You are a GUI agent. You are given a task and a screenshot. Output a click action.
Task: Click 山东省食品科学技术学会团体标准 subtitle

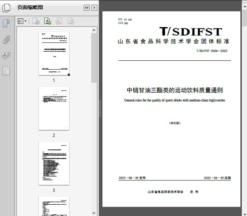pyautogui.click(x=173, y=41)
